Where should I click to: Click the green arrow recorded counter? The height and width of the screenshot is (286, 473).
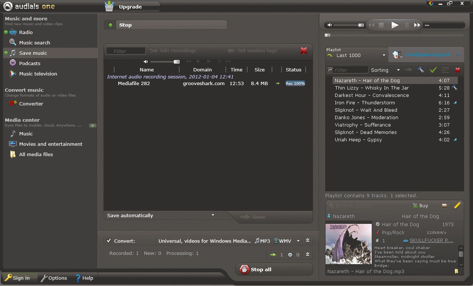click(276, 255)
